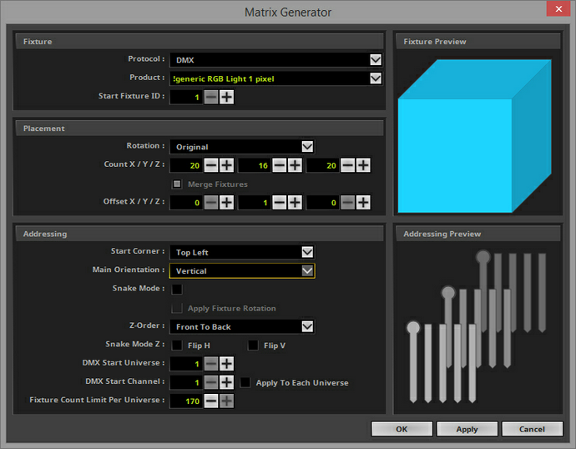Image resolution: width=576 pixels, height=449 pixels.
Task: Click the OK button
Action: 402,429
